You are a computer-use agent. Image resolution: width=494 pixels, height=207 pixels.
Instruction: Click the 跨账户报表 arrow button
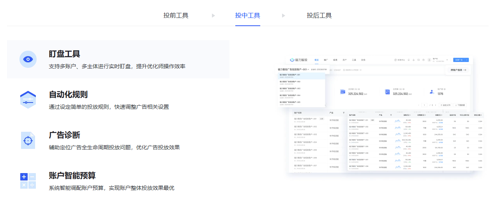point(458,70)
